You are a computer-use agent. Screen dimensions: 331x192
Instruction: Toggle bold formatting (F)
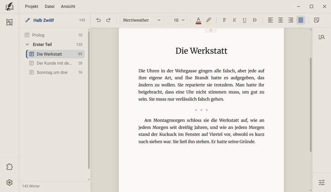click(224, 20)
